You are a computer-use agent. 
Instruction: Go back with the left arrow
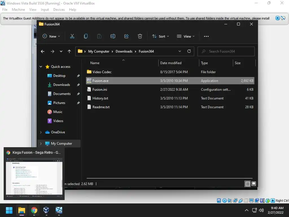(x=43, y=51)
